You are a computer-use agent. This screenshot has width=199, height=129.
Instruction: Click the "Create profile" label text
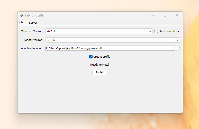click(102, 57)
